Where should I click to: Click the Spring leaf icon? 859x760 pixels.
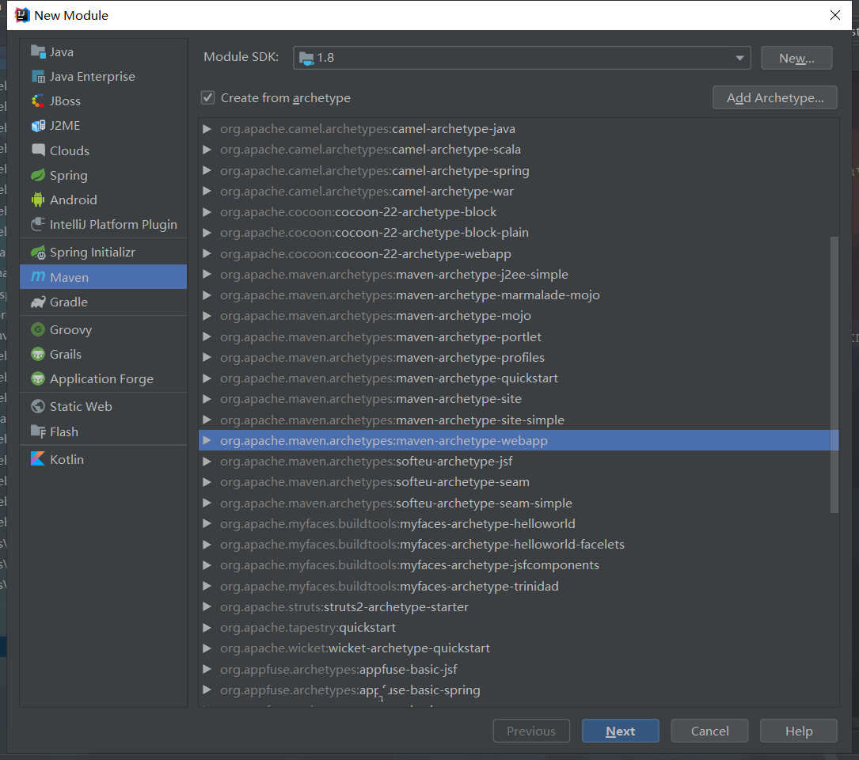pos(38,175)
